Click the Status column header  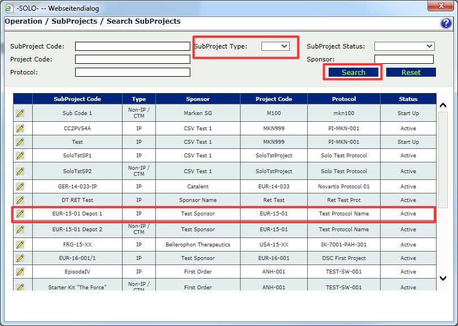pyautogui.click(x=408, y=99)
